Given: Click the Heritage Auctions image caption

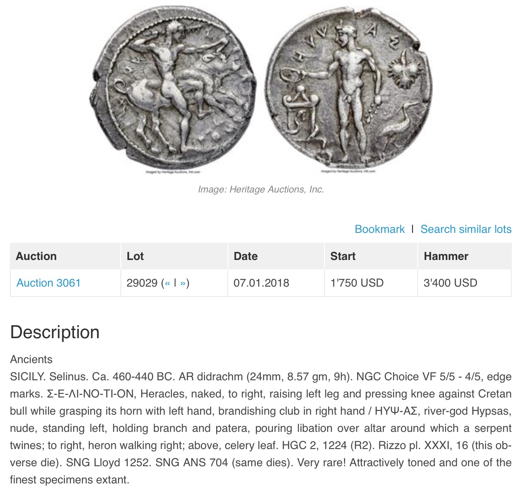Looking at the screenshot, I should tap(261, 189).
